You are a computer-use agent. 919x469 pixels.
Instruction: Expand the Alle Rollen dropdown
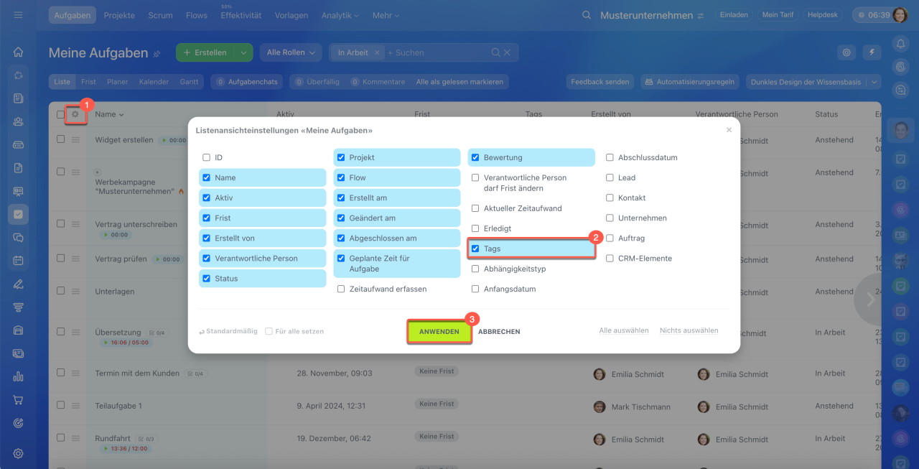[291, 52]
